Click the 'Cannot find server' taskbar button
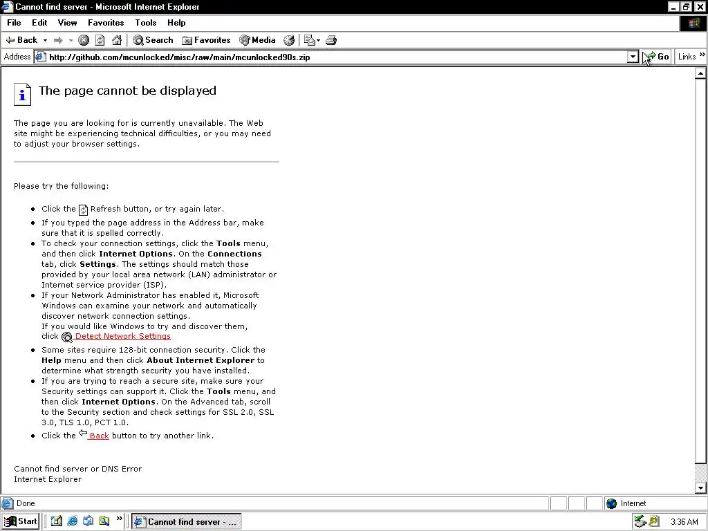The width and height of the screenshot is (708, 531). 187,522
